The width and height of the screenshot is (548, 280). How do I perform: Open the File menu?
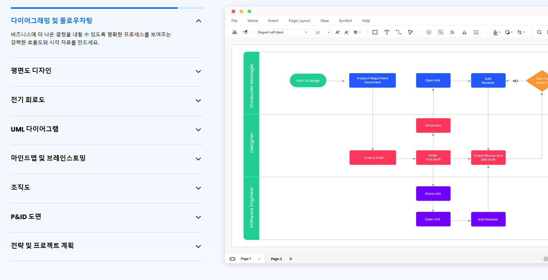234,21
